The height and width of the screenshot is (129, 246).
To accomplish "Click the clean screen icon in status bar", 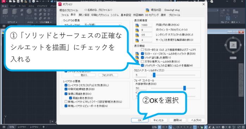I will 239,127.
